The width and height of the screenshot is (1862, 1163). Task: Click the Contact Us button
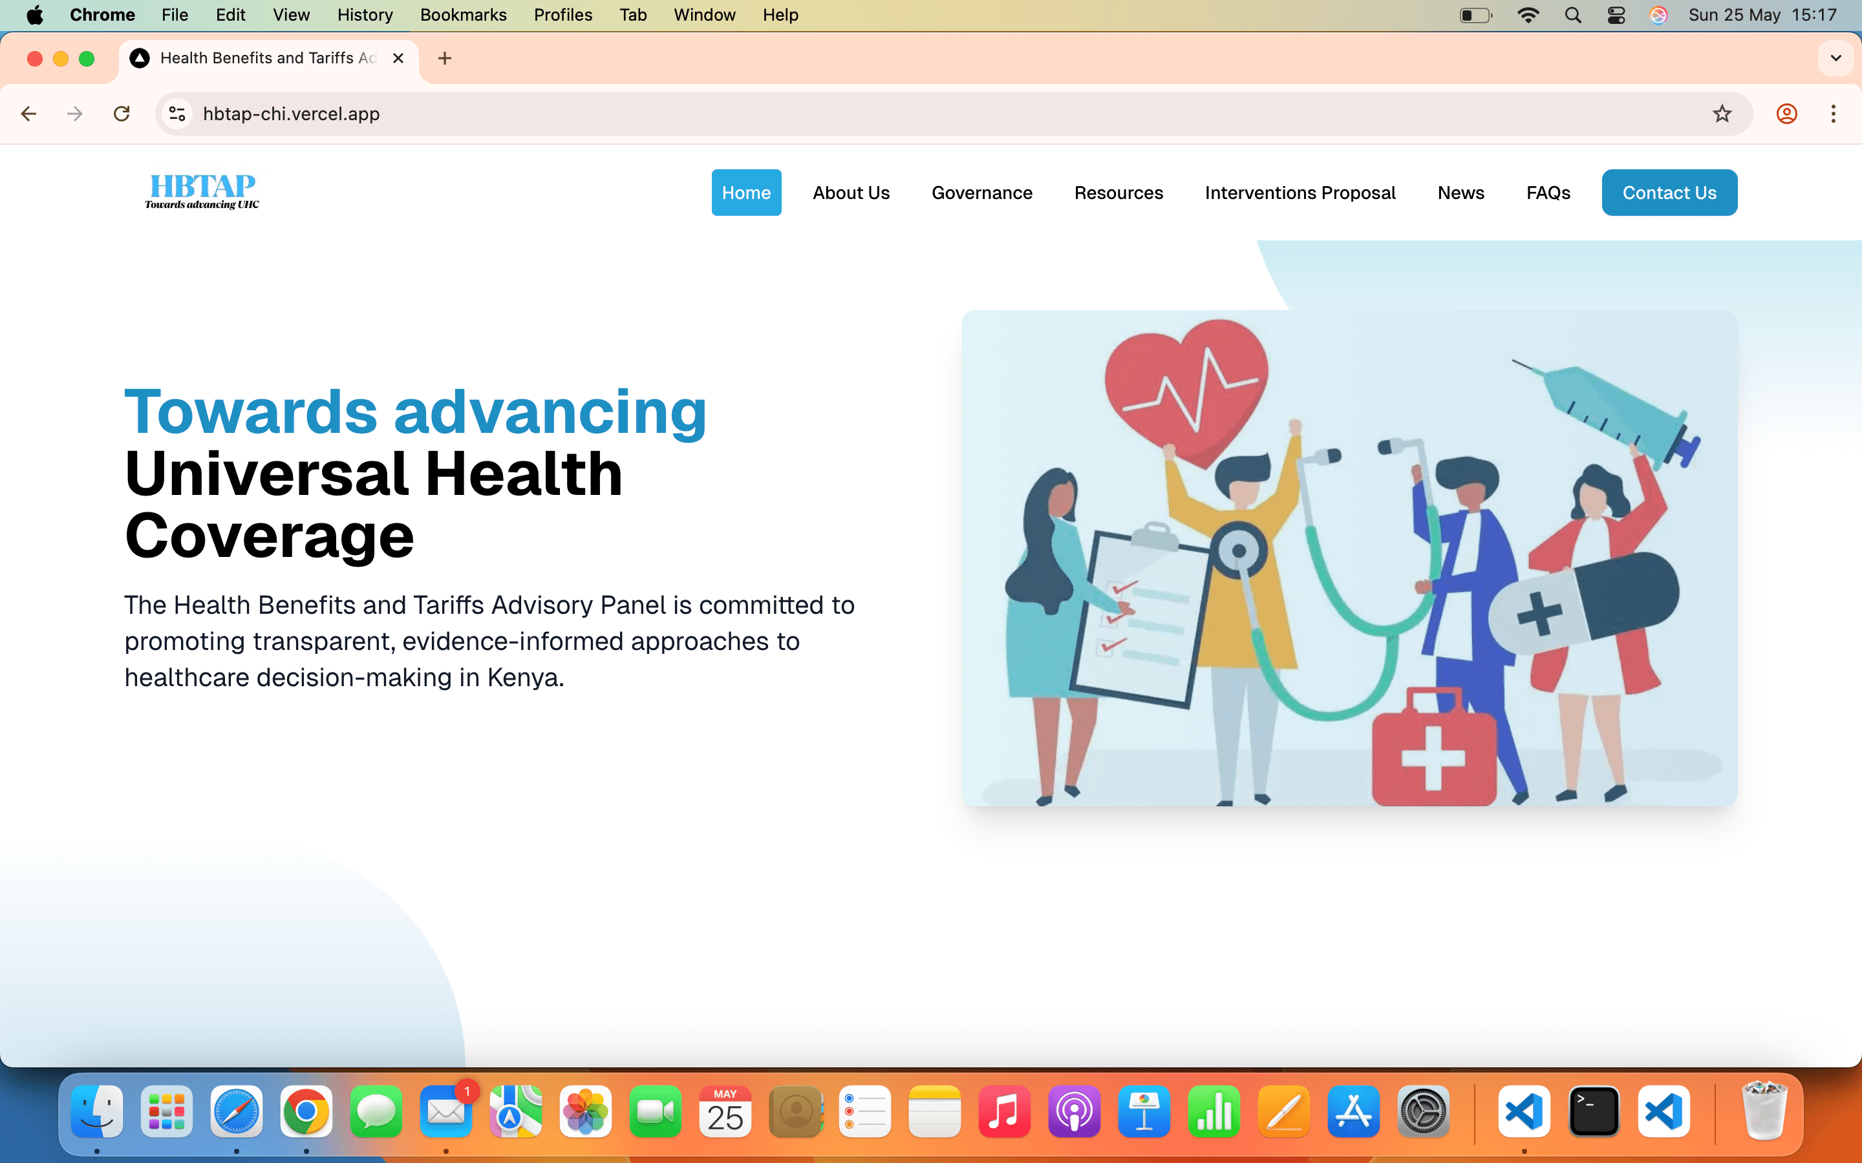tap(1669, 193)
